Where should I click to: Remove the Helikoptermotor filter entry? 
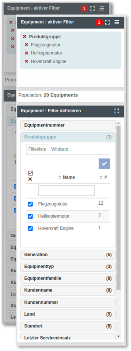pyautogui.click(x=26, y=53)
